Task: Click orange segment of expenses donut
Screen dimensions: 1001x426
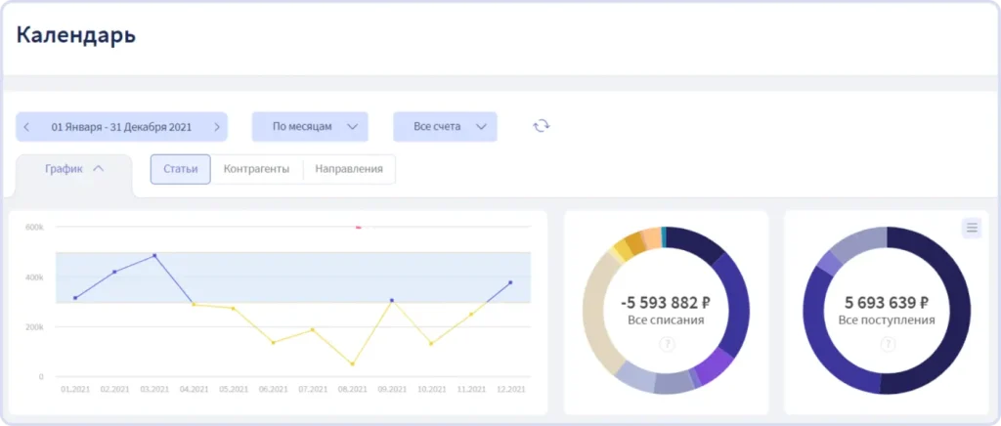Action: click(635, 243)
